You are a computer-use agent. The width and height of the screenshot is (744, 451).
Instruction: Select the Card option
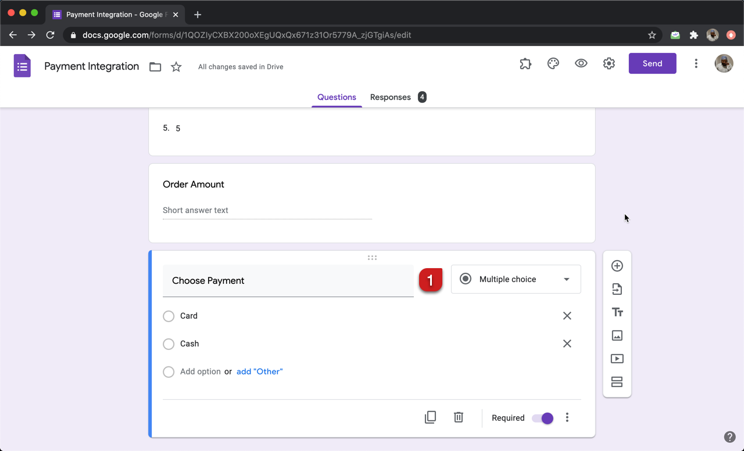click(169, 316)
